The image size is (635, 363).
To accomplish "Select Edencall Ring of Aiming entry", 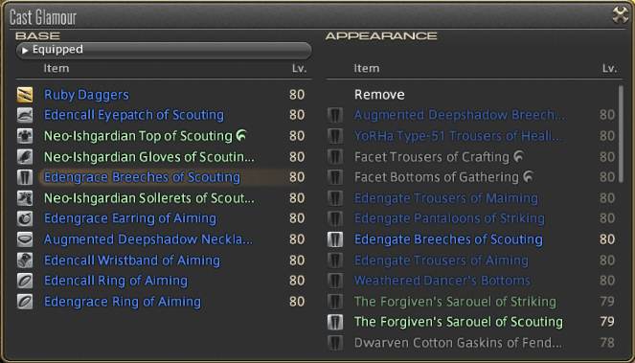I will tap(164, 281).
